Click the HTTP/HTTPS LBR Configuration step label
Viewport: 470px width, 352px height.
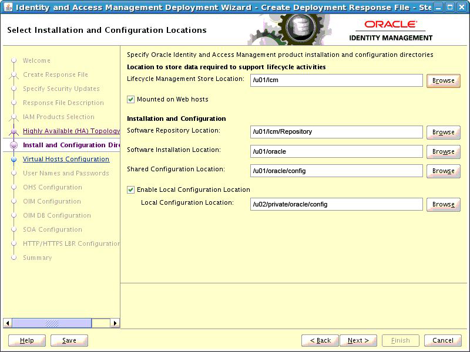(71, 243)
